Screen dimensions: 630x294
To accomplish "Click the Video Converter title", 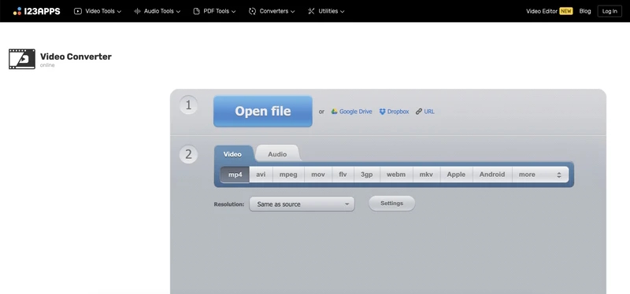I will point(76,57).
